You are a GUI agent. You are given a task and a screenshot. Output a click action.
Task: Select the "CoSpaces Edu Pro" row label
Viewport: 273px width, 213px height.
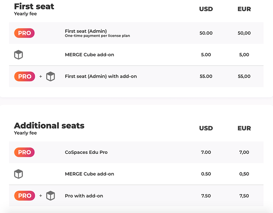[86, 153]
